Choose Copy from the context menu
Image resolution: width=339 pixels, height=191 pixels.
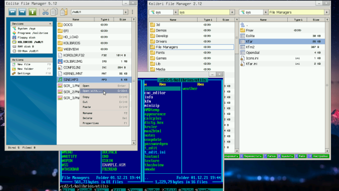coord(104,97)
